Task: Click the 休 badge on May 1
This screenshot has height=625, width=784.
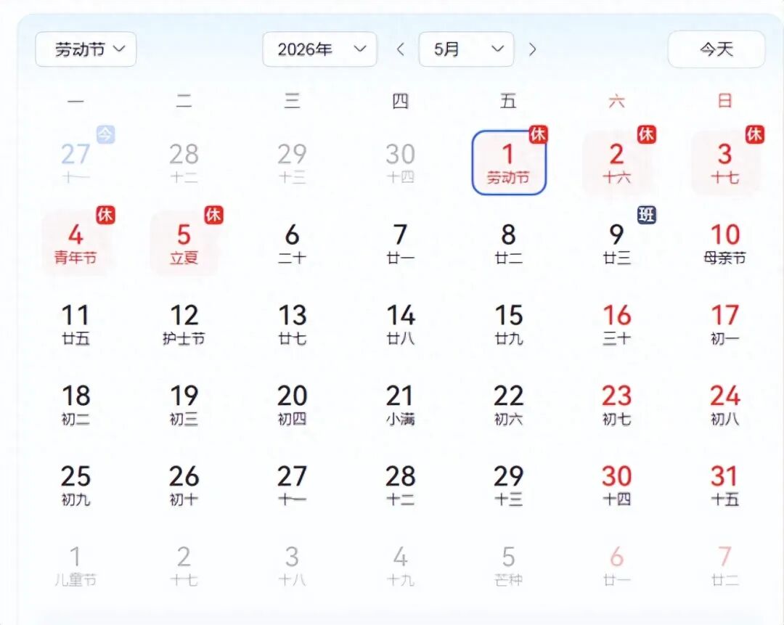Action: (538, 134)
